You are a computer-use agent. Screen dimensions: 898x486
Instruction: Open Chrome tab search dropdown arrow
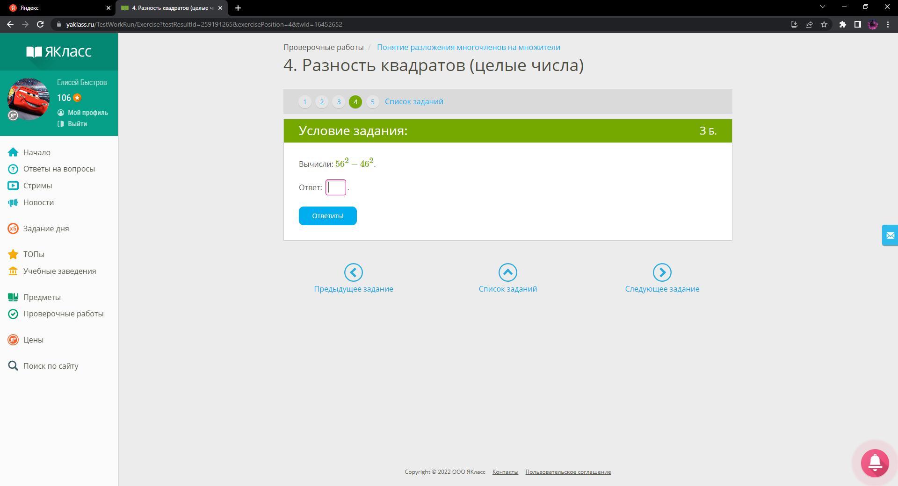(x=822, y=7)
